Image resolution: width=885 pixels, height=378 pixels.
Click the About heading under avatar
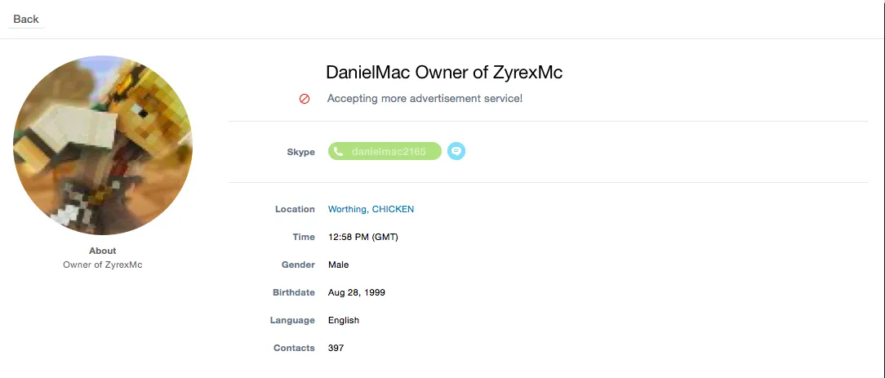click(x=103, y=251)
